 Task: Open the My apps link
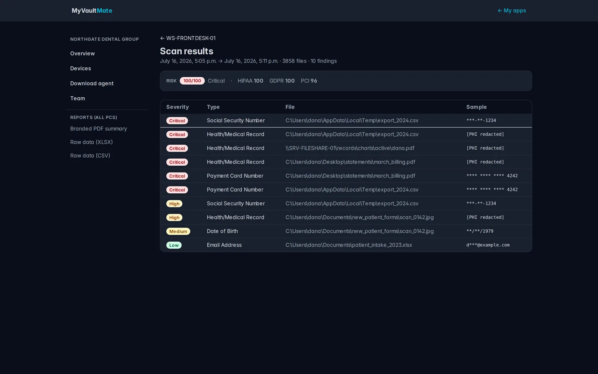click(x=512, y=10)
